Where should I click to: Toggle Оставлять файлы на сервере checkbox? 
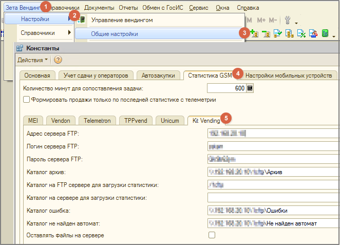click(212, 235)
